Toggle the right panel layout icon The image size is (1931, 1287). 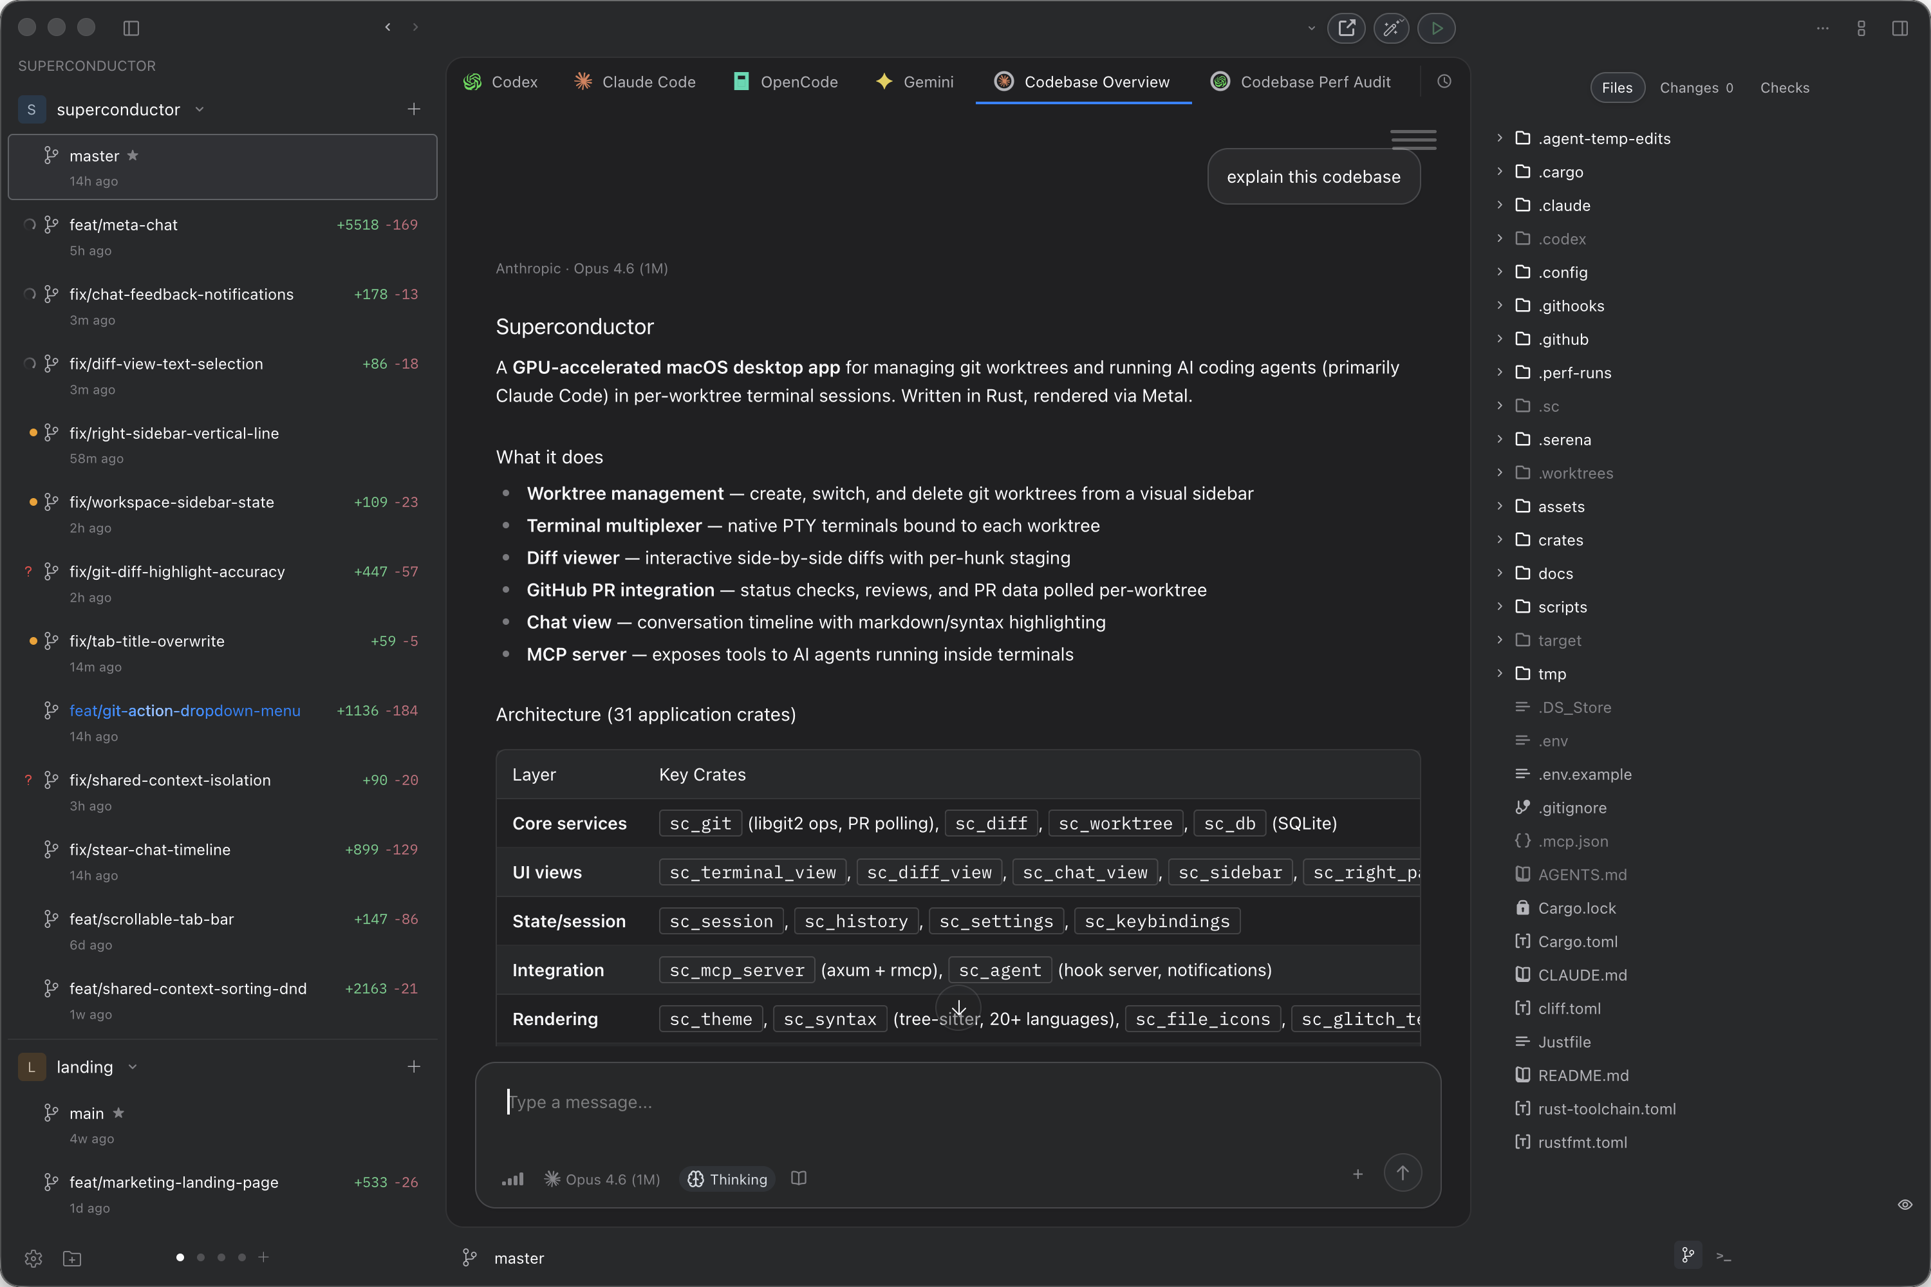pyautogui.click(x=1900, y=28)
